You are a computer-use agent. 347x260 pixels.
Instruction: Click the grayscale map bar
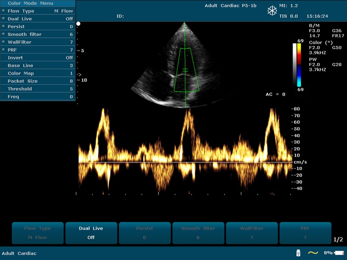294,65
